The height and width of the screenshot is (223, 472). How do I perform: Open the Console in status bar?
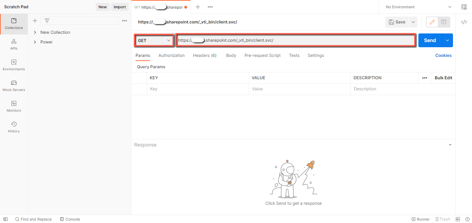tap(70, 219)
